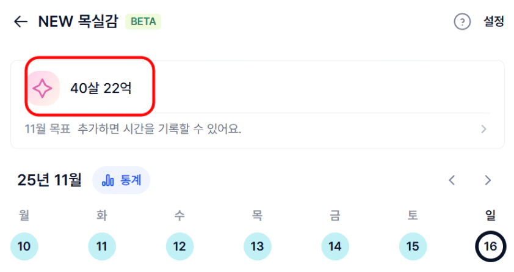This screenshot has width=514, height=272.
Task: Select date 13 Thursday
Action: [x=257, y=246]
